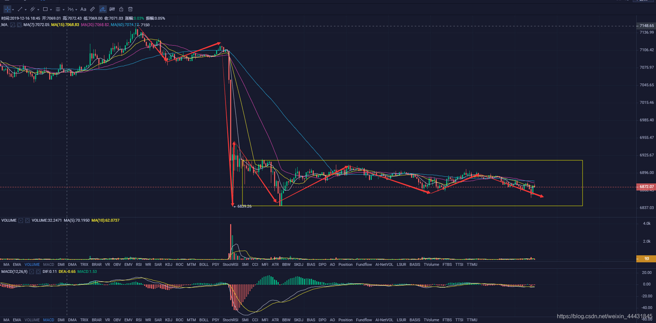Viewport: 656px width, 323px height.
Task: Click the trash delete drawings icon
Action: (x=130, y=9)
